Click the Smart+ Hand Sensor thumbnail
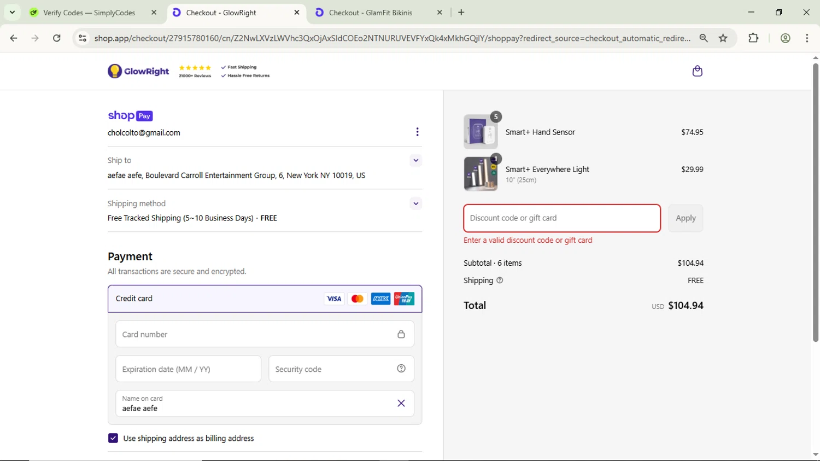This screenshot has width=820, height=461. (481, 132)
